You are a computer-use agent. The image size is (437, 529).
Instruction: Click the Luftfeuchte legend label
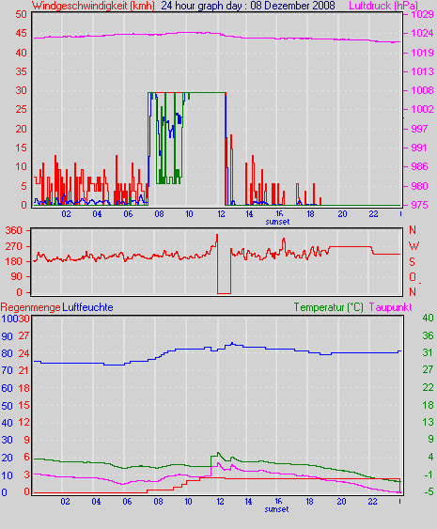[87, 307]
